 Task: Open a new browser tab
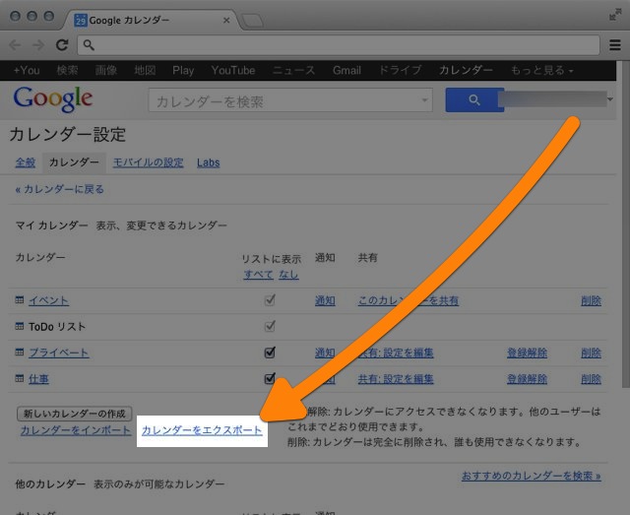(252, 21)
